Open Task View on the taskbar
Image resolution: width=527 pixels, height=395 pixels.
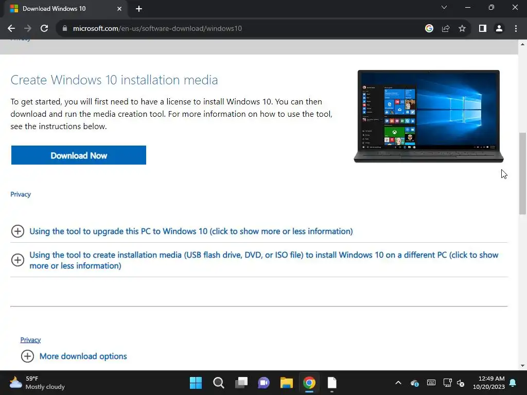click(x=241, y=383)
